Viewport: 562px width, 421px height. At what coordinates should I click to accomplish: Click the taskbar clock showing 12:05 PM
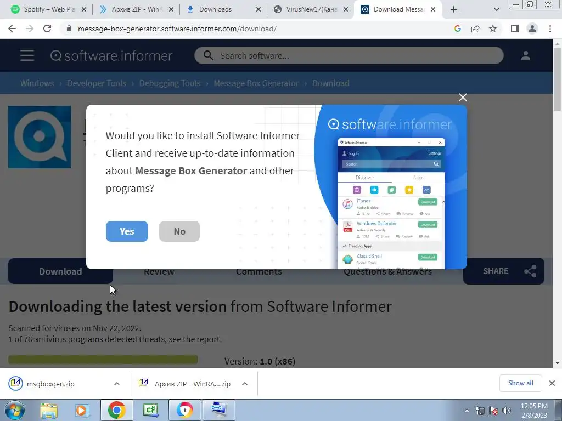(534, 410)
